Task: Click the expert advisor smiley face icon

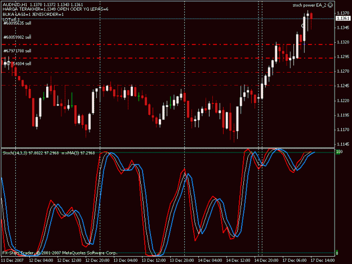Action: [x=331, y=5]
